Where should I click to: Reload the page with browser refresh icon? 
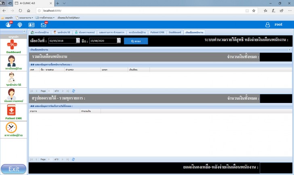click(20, 10)
